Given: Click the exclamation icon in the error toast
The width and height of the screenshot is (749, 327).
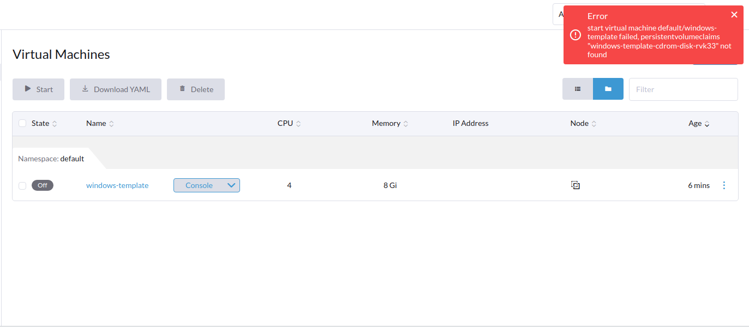Looking at the screenshot, I should point(575,35).
